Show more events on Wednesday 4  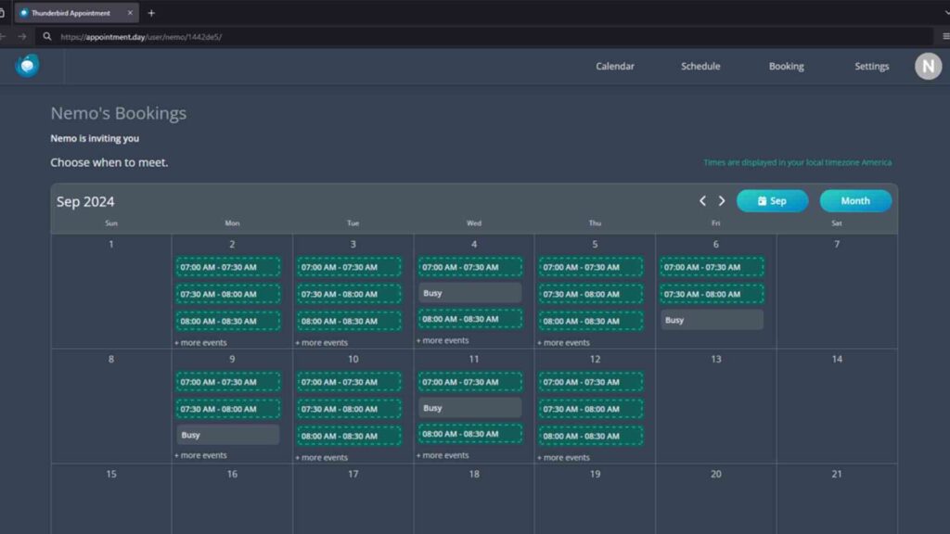(x=443, y=340)
